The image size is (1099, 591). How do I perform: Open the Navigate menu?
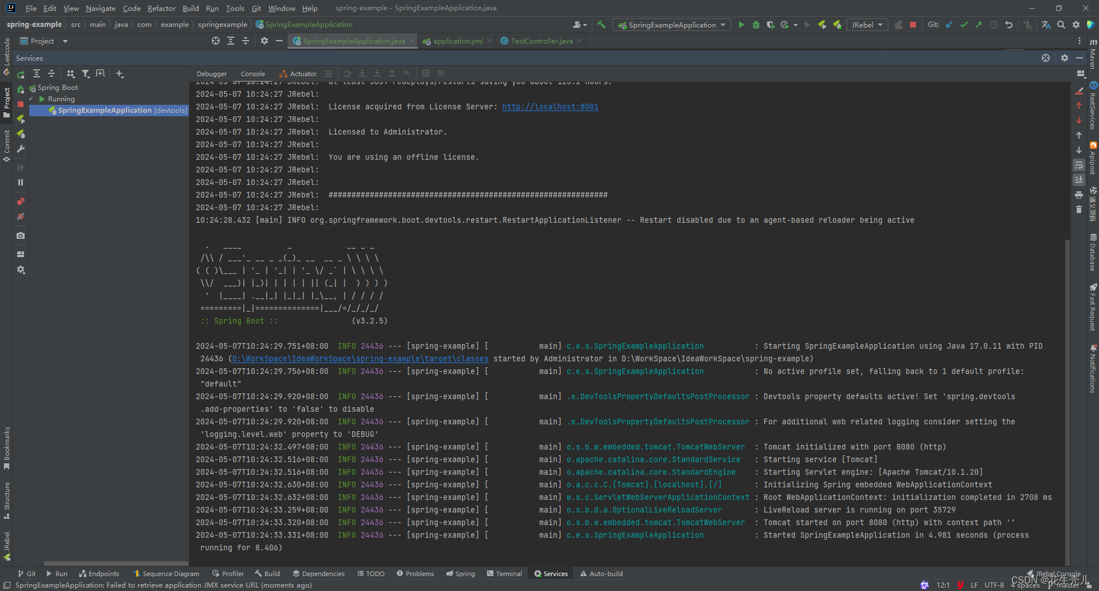point(101,8)
